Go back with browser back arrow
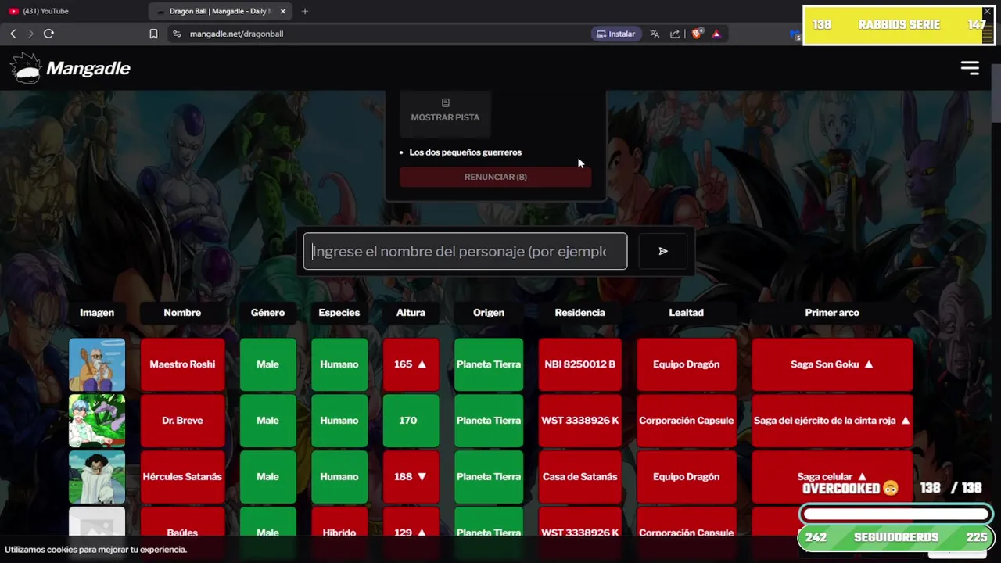 tap(13, 34)
